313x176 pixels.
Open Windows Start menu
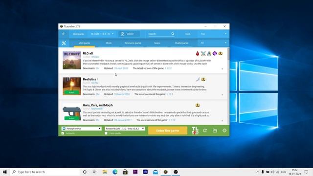(x=5, y=172)
